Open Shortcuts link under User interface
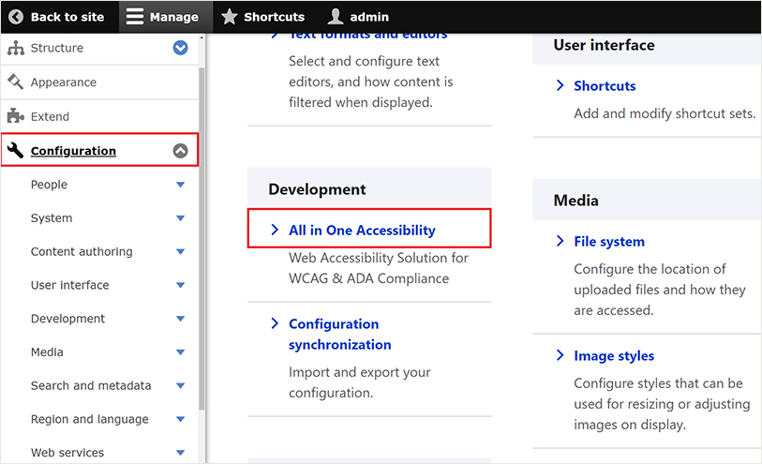Image resolution: width=762 pixels, height=464 pixels. [605, 86]
